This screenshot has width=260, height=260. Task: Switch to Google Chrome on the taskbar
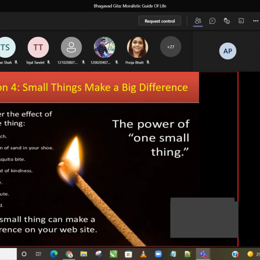(x=69, y=254)
